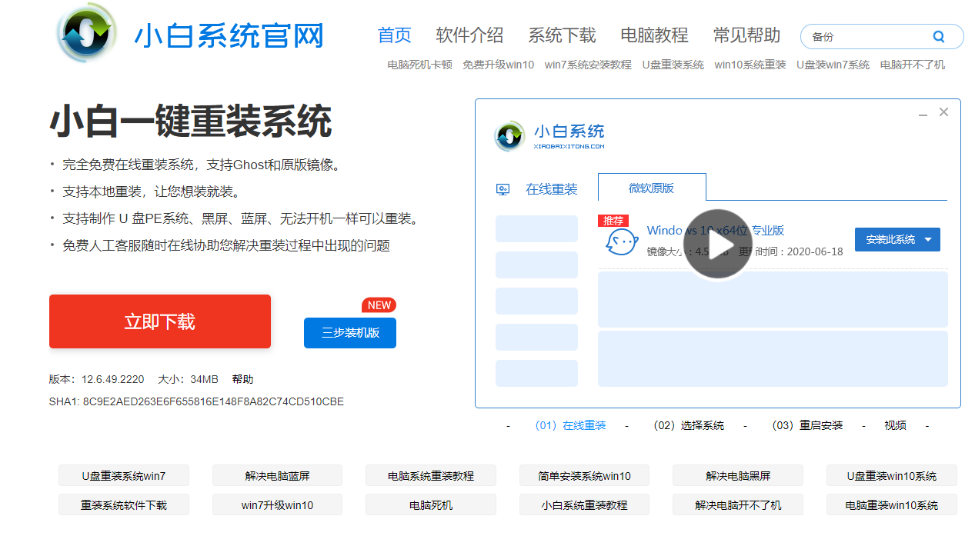Viewport: 975px width, 536px height.
Task: Click the 推荐 badge
Action: click(613, 221)
